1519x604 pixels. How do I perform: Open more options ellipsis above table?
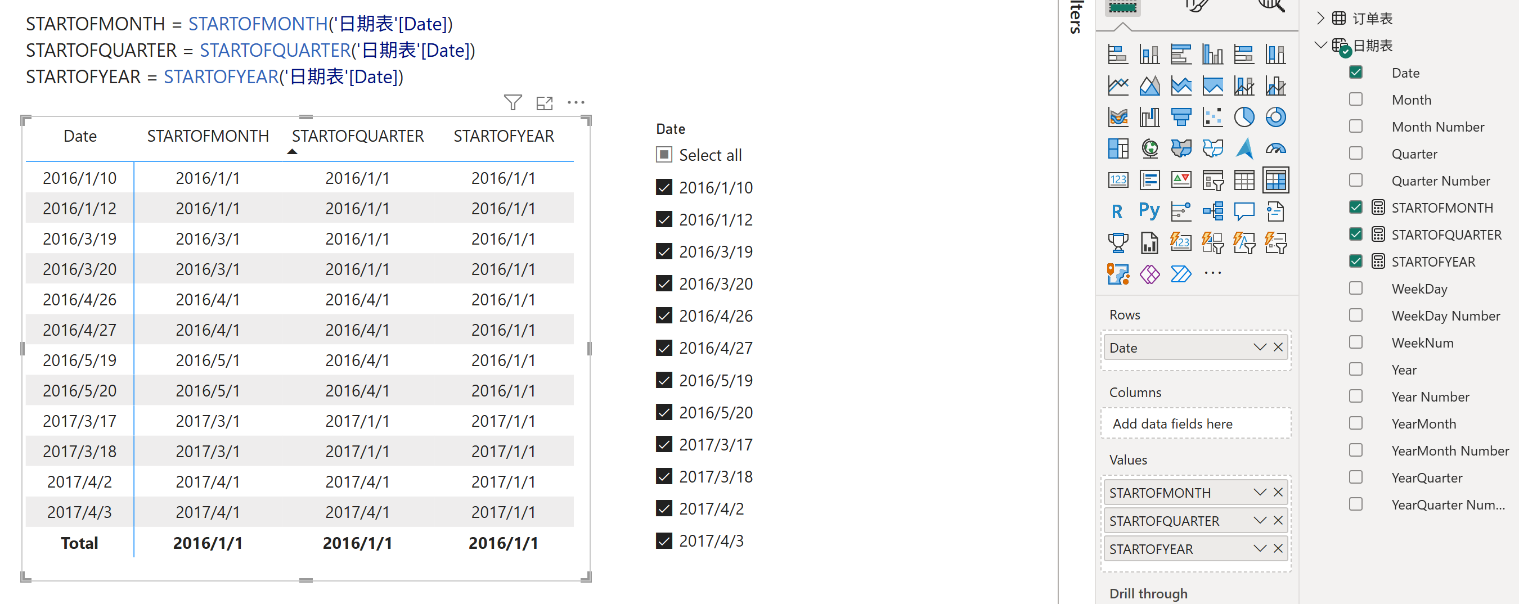pyautogui.click(x=576, y=102)
